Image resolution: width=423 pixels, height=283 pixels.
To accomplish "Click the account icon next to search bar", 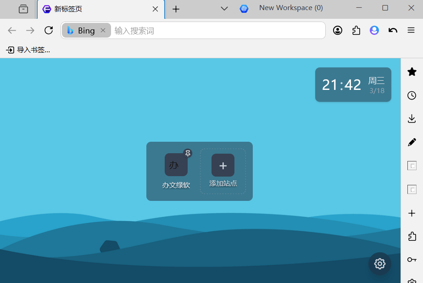I will click(338, 30).
